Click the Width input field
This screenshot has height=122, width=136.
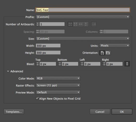coord(48,46)
